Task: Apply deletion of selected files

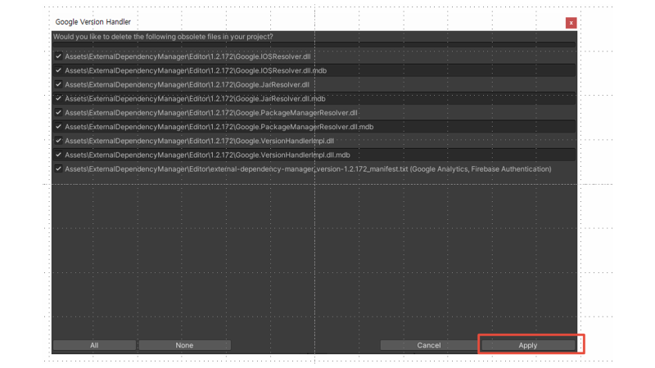Action: 528,345
